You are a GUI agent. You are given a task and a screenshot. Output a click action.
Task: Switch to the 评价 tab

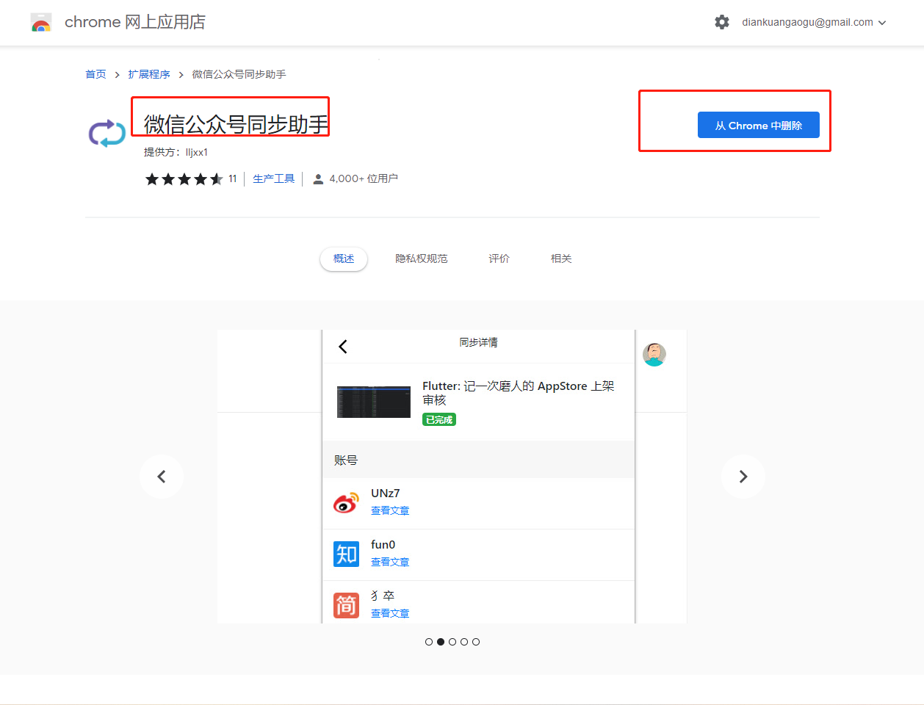[x=499, y=258]
